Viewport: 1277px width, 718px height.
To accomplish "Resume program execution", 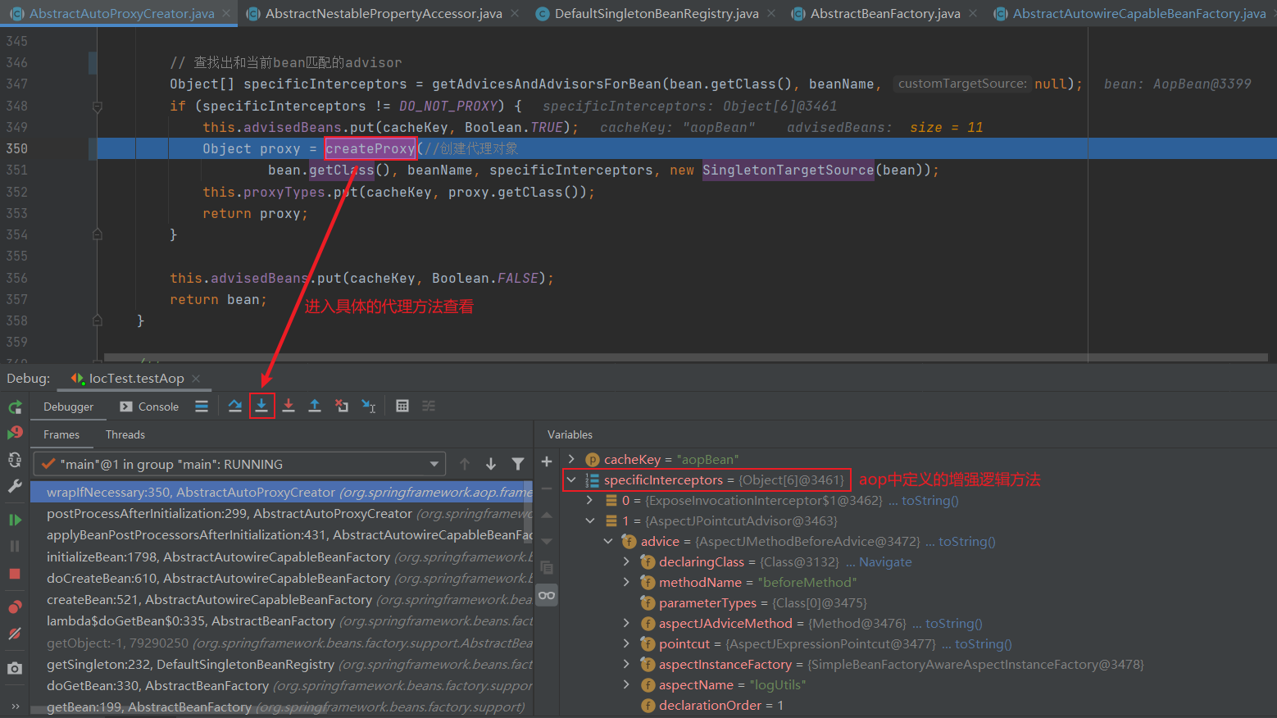I will 15,520.
